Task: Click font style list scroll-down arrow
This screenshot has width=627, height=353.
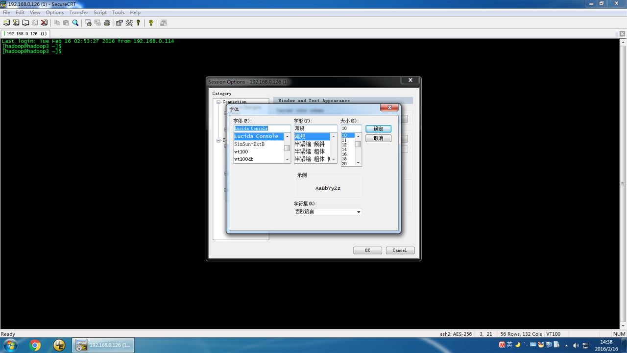Action: click(x=334, y=159)
